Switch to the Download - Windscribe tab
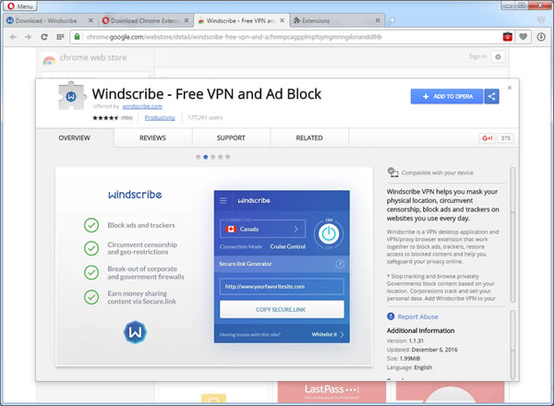Screen dimensions: 554x406 [x=46, y=21]
